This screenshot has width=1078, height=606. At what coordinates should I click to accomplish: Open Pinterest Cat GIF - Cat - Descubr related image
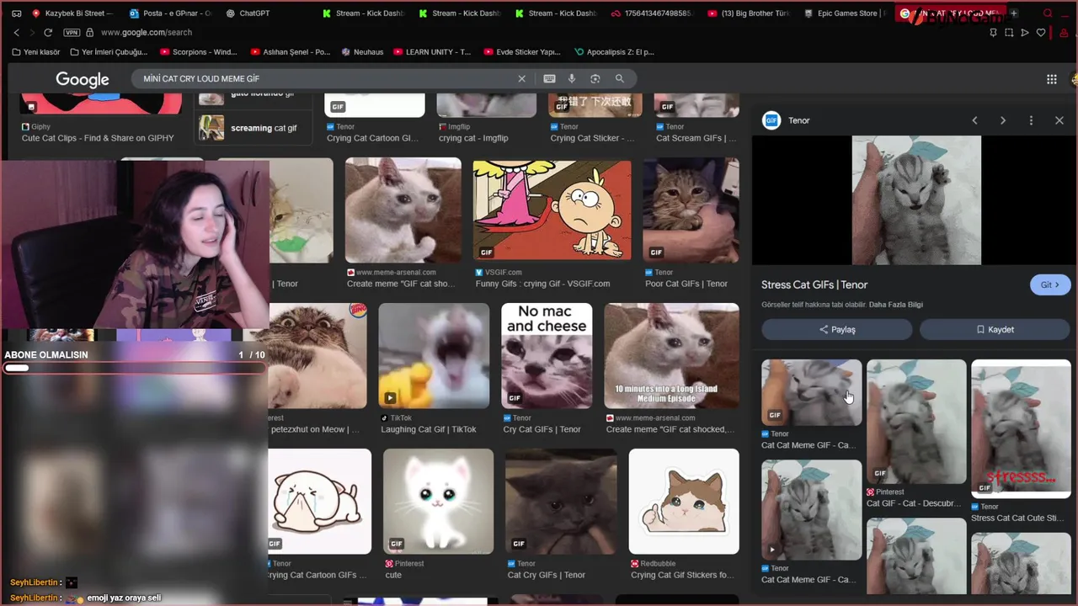tap(916, 422)
